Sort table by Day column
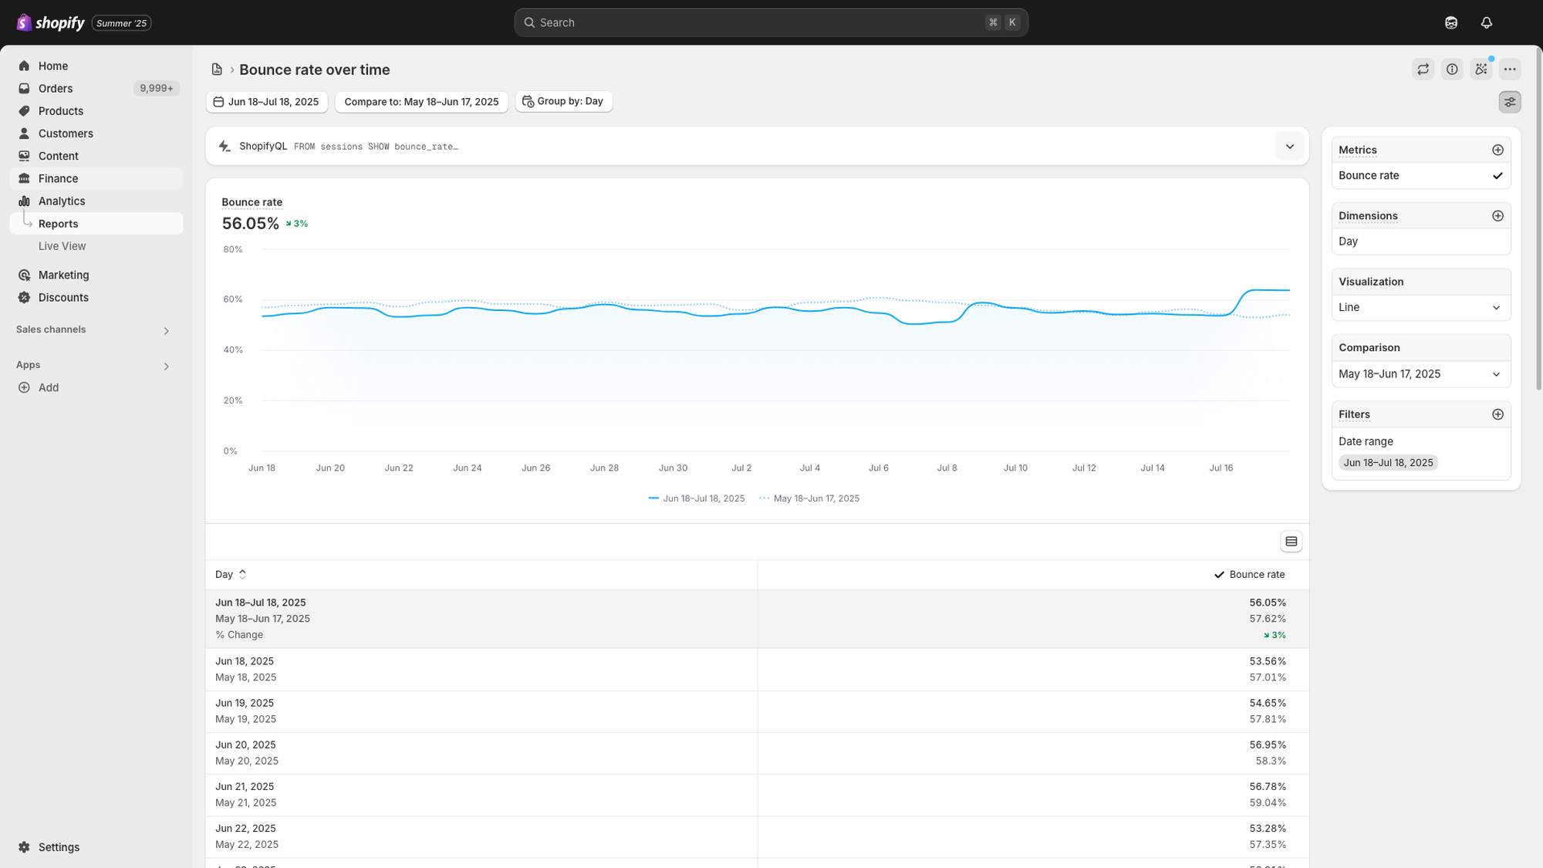 click(231, 575)
